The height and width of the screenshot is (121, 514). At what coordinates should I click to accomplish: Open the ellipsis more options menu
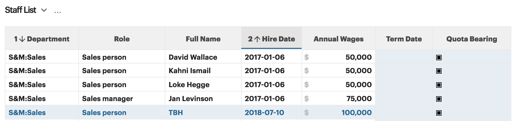point(58,11)
